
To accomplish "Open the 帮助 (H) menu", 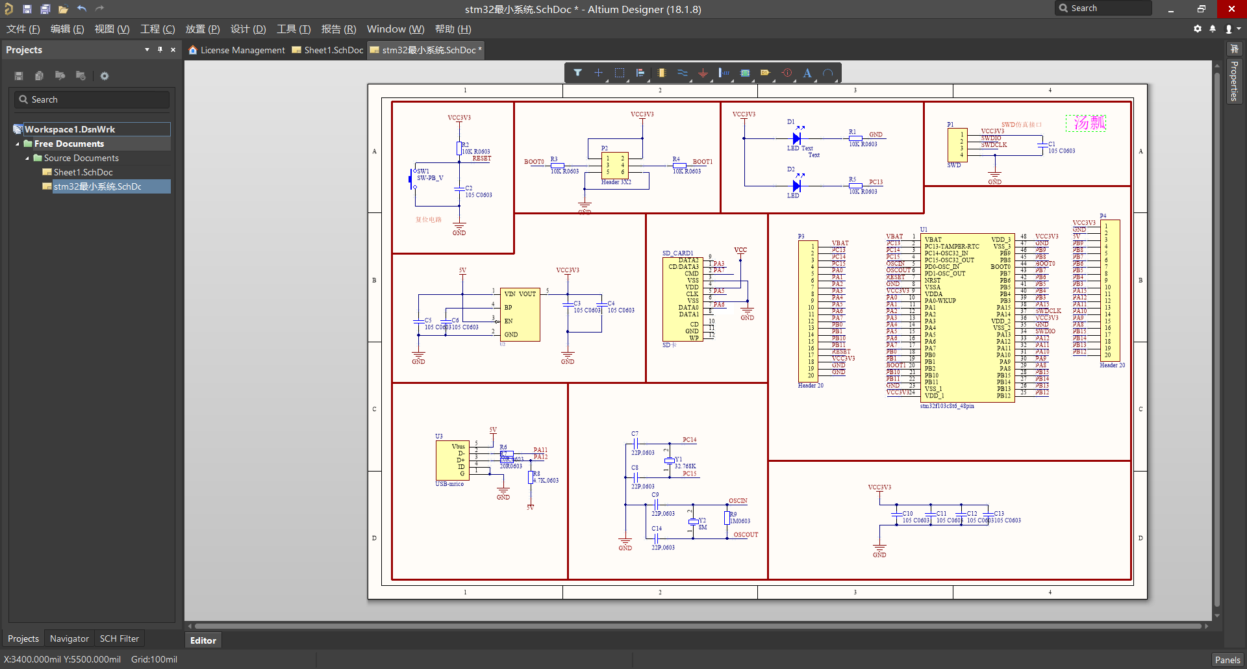I will (x=453, y=29).
